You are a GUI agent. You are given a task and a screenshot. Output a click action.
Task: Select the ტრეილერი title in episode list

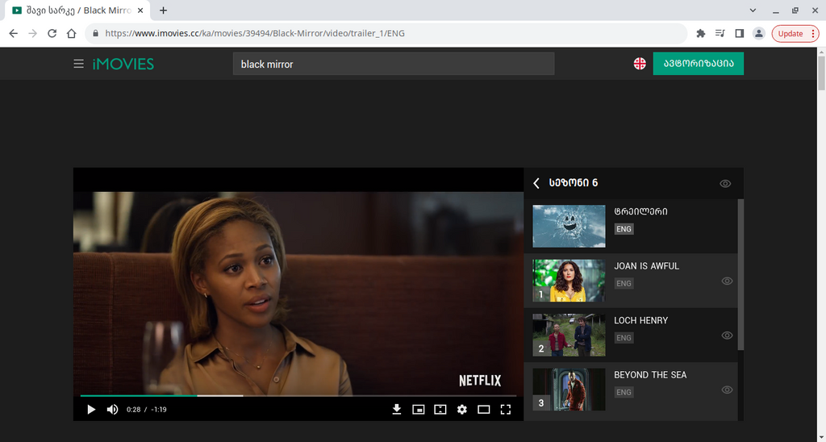pyautogui.click(x=640, y=212)
